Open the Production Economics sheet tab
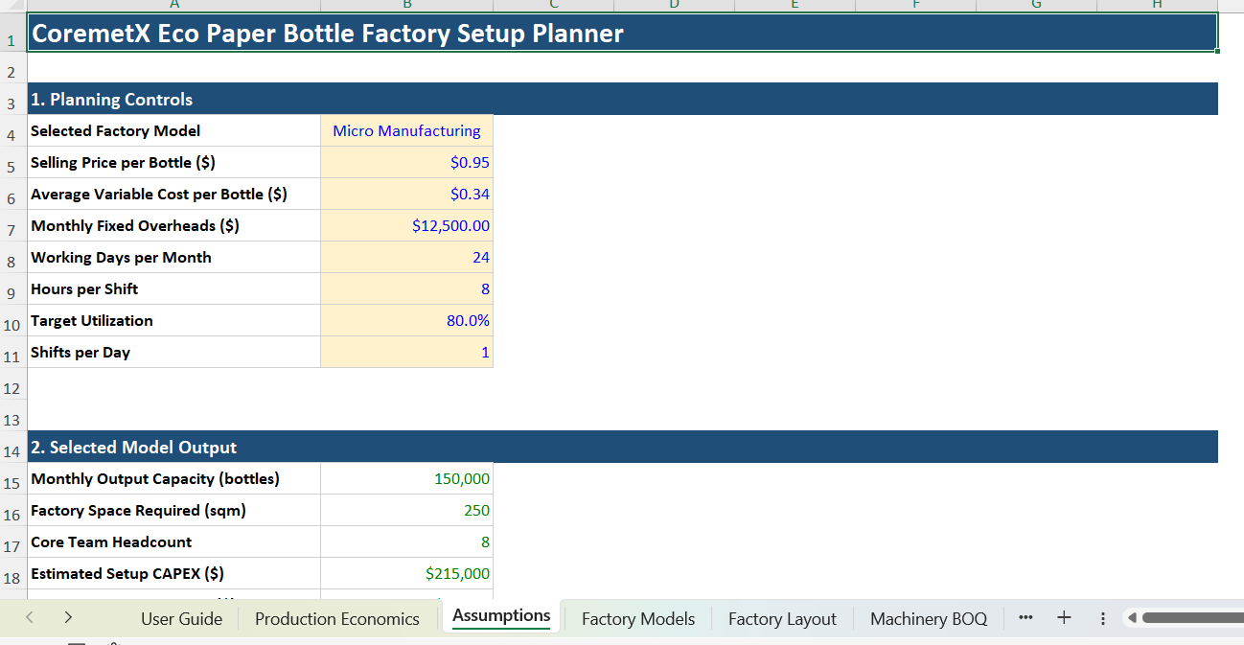The height and width of the screenshot is (645, 1244). [x=337, y=618]
